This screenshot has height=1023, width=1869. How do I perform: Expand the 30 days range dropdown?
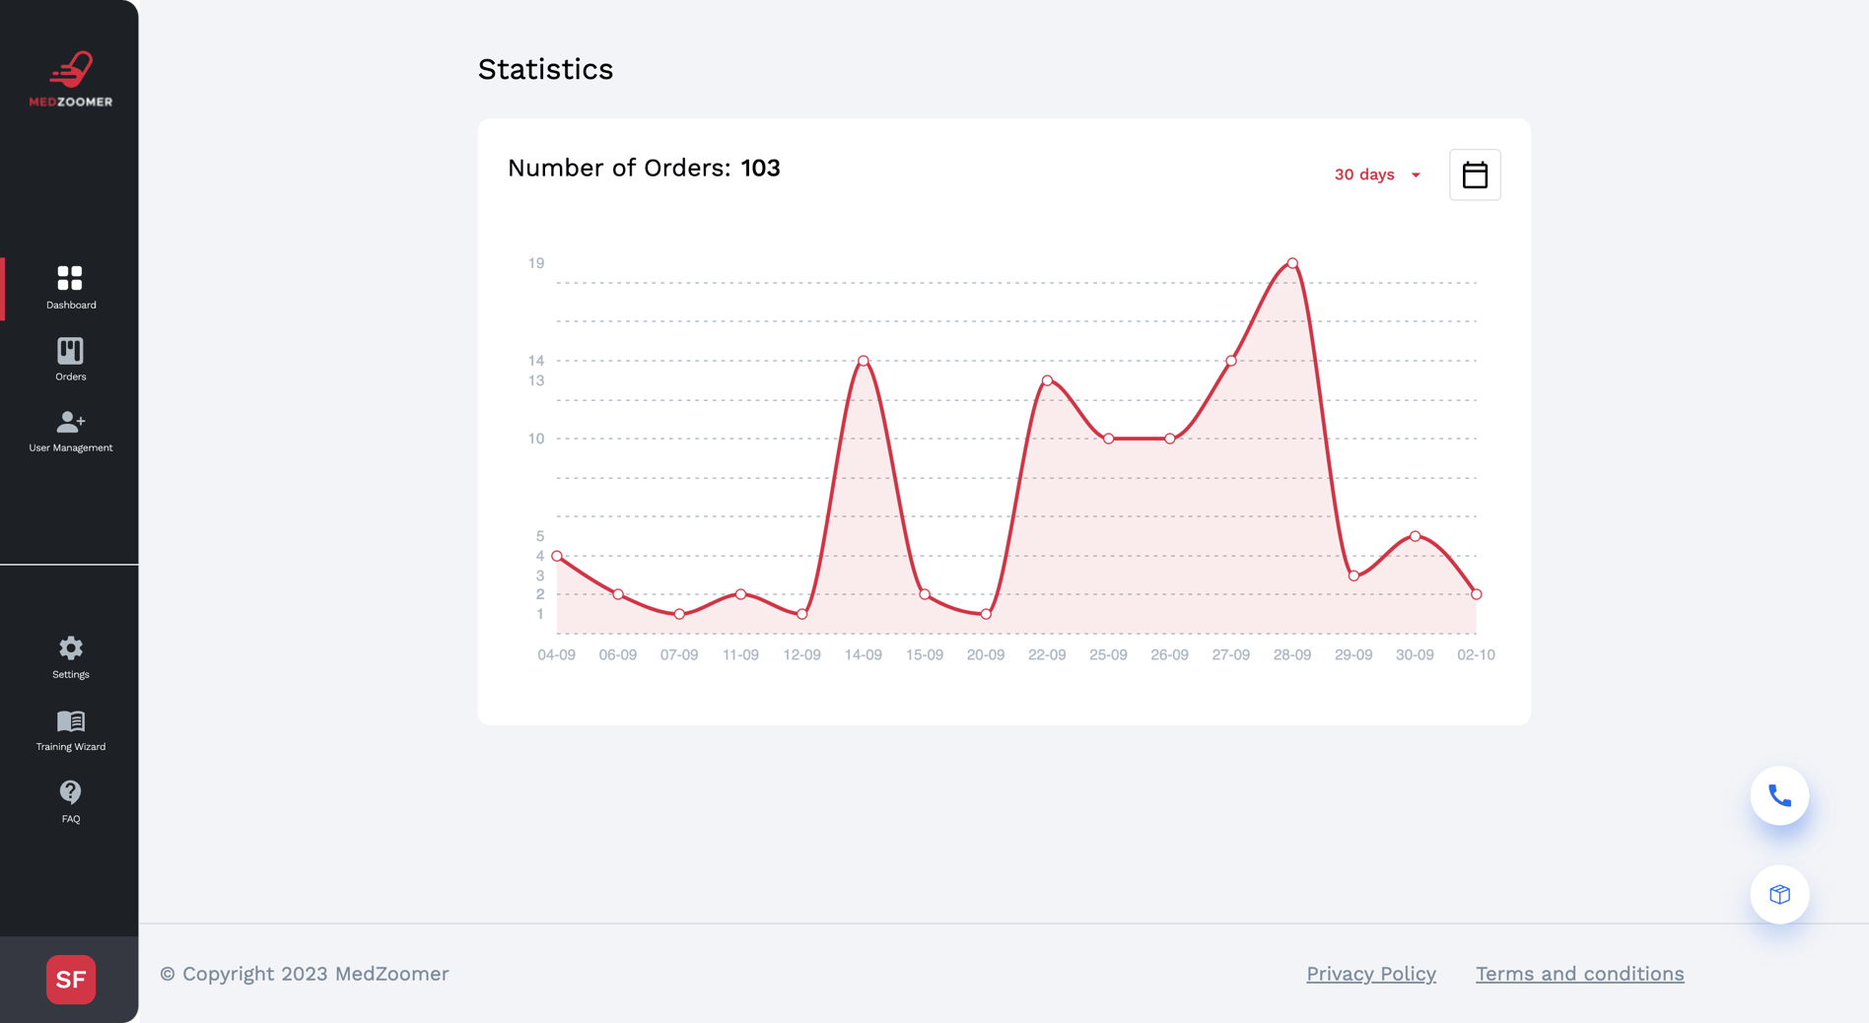[1365, 174]
